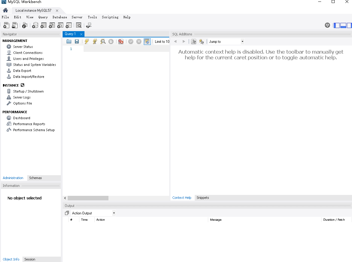Image resolution: width=352 pixels, height=262 pixels.
Task: Open the Query menu
Action: coord(43,17)
